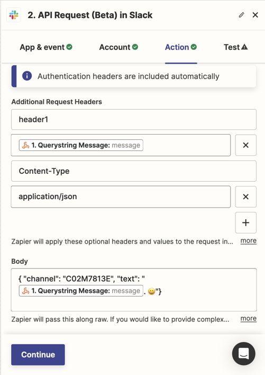Open the chat support bubble
This screenshot has height=375, width=265.
click(x=243, y=353)
